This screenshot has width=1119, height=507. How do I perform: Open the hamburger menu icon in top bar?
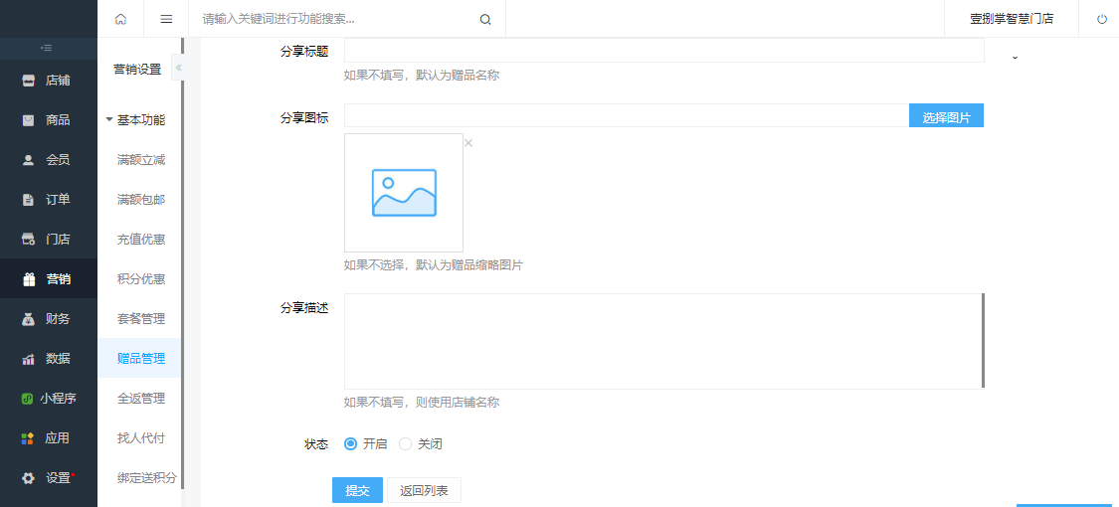(x=166, y=19)
